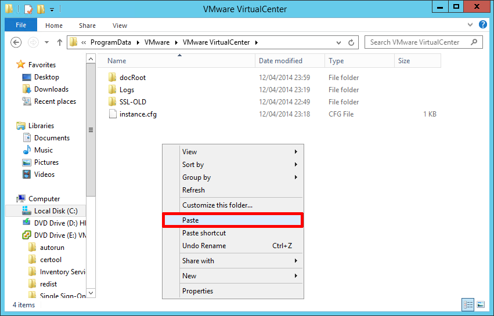Open the View ribbon tab

pyautogui.click(x=120, y=26)
